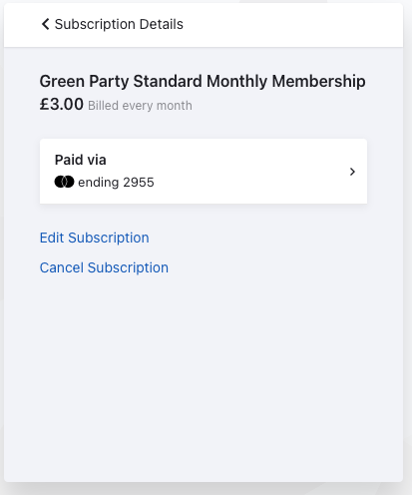Viewport: 412px width, 495px height.
Task: Click the word 'Membership' in the plan title
Action: pos(318,82)
